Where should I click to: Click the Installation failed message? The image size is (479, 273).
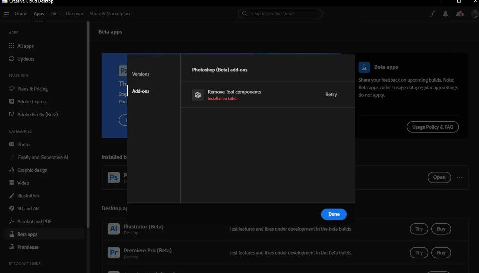point(223,99)
